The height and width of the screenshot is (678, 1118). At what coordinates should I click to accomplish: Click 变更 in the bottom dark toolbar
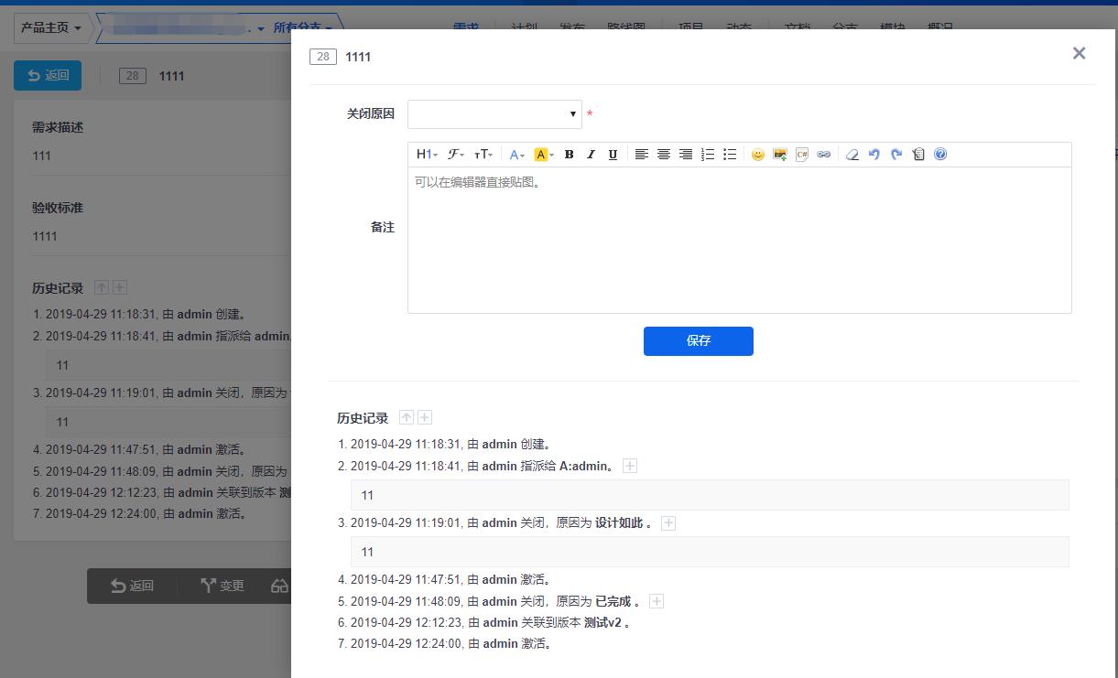coord(222,586)
